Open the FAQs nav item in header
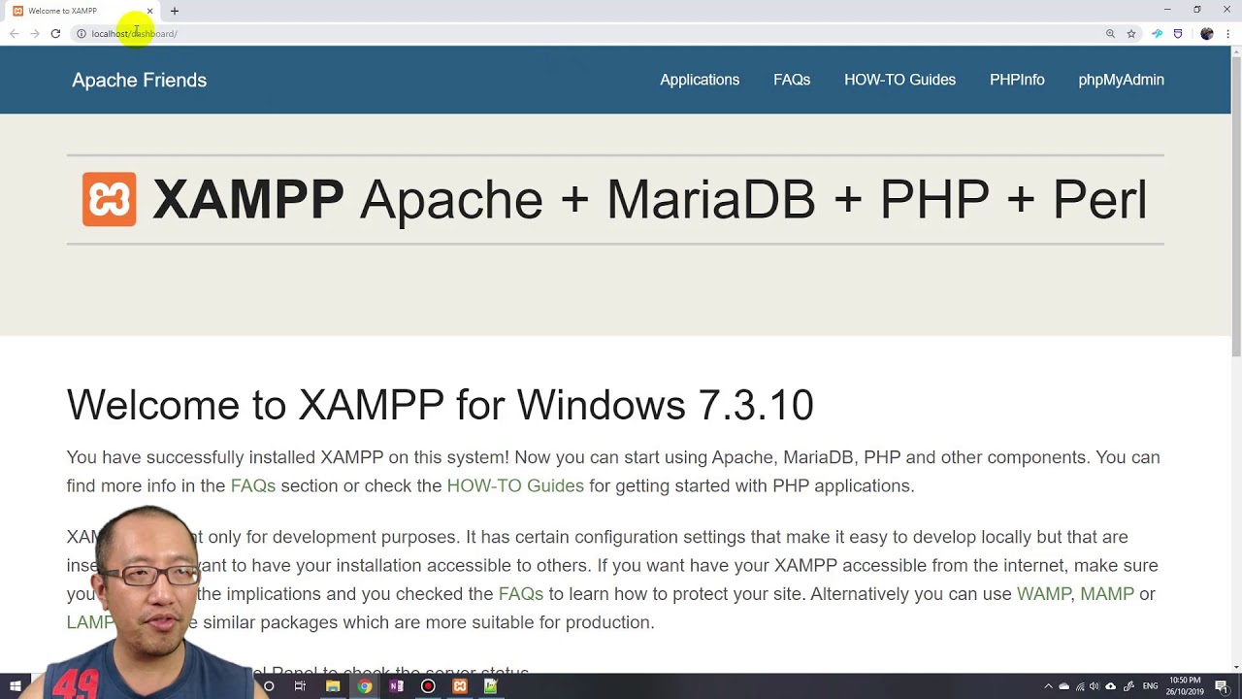 click(792, 80)
